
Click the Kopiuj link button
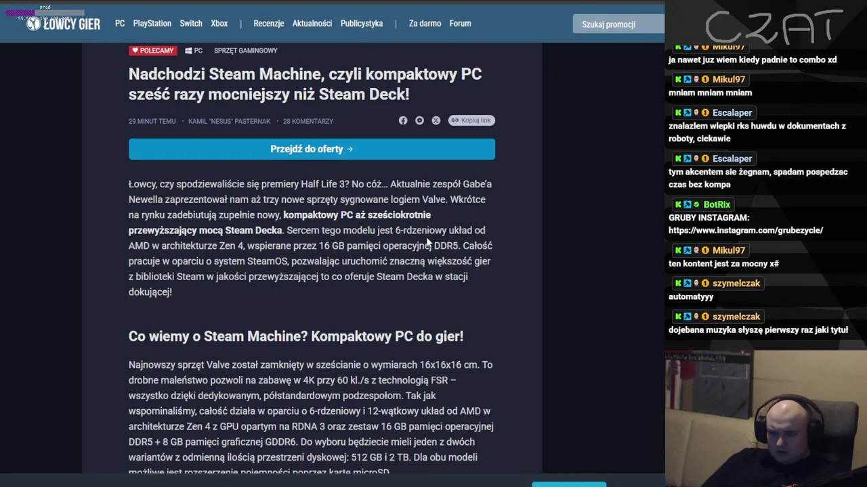tap(471, 120)
